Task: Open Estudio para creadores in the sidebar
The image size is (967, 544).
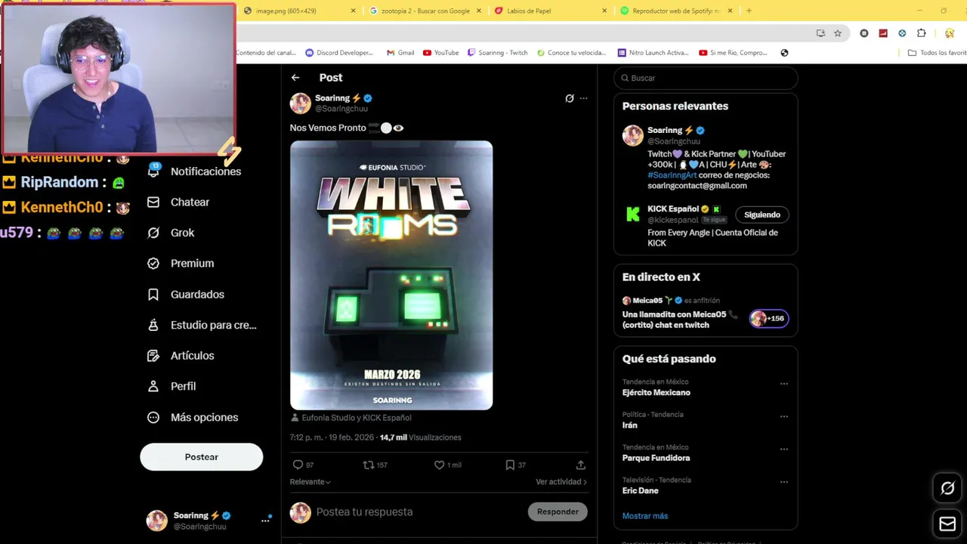Action: point(202,325)
